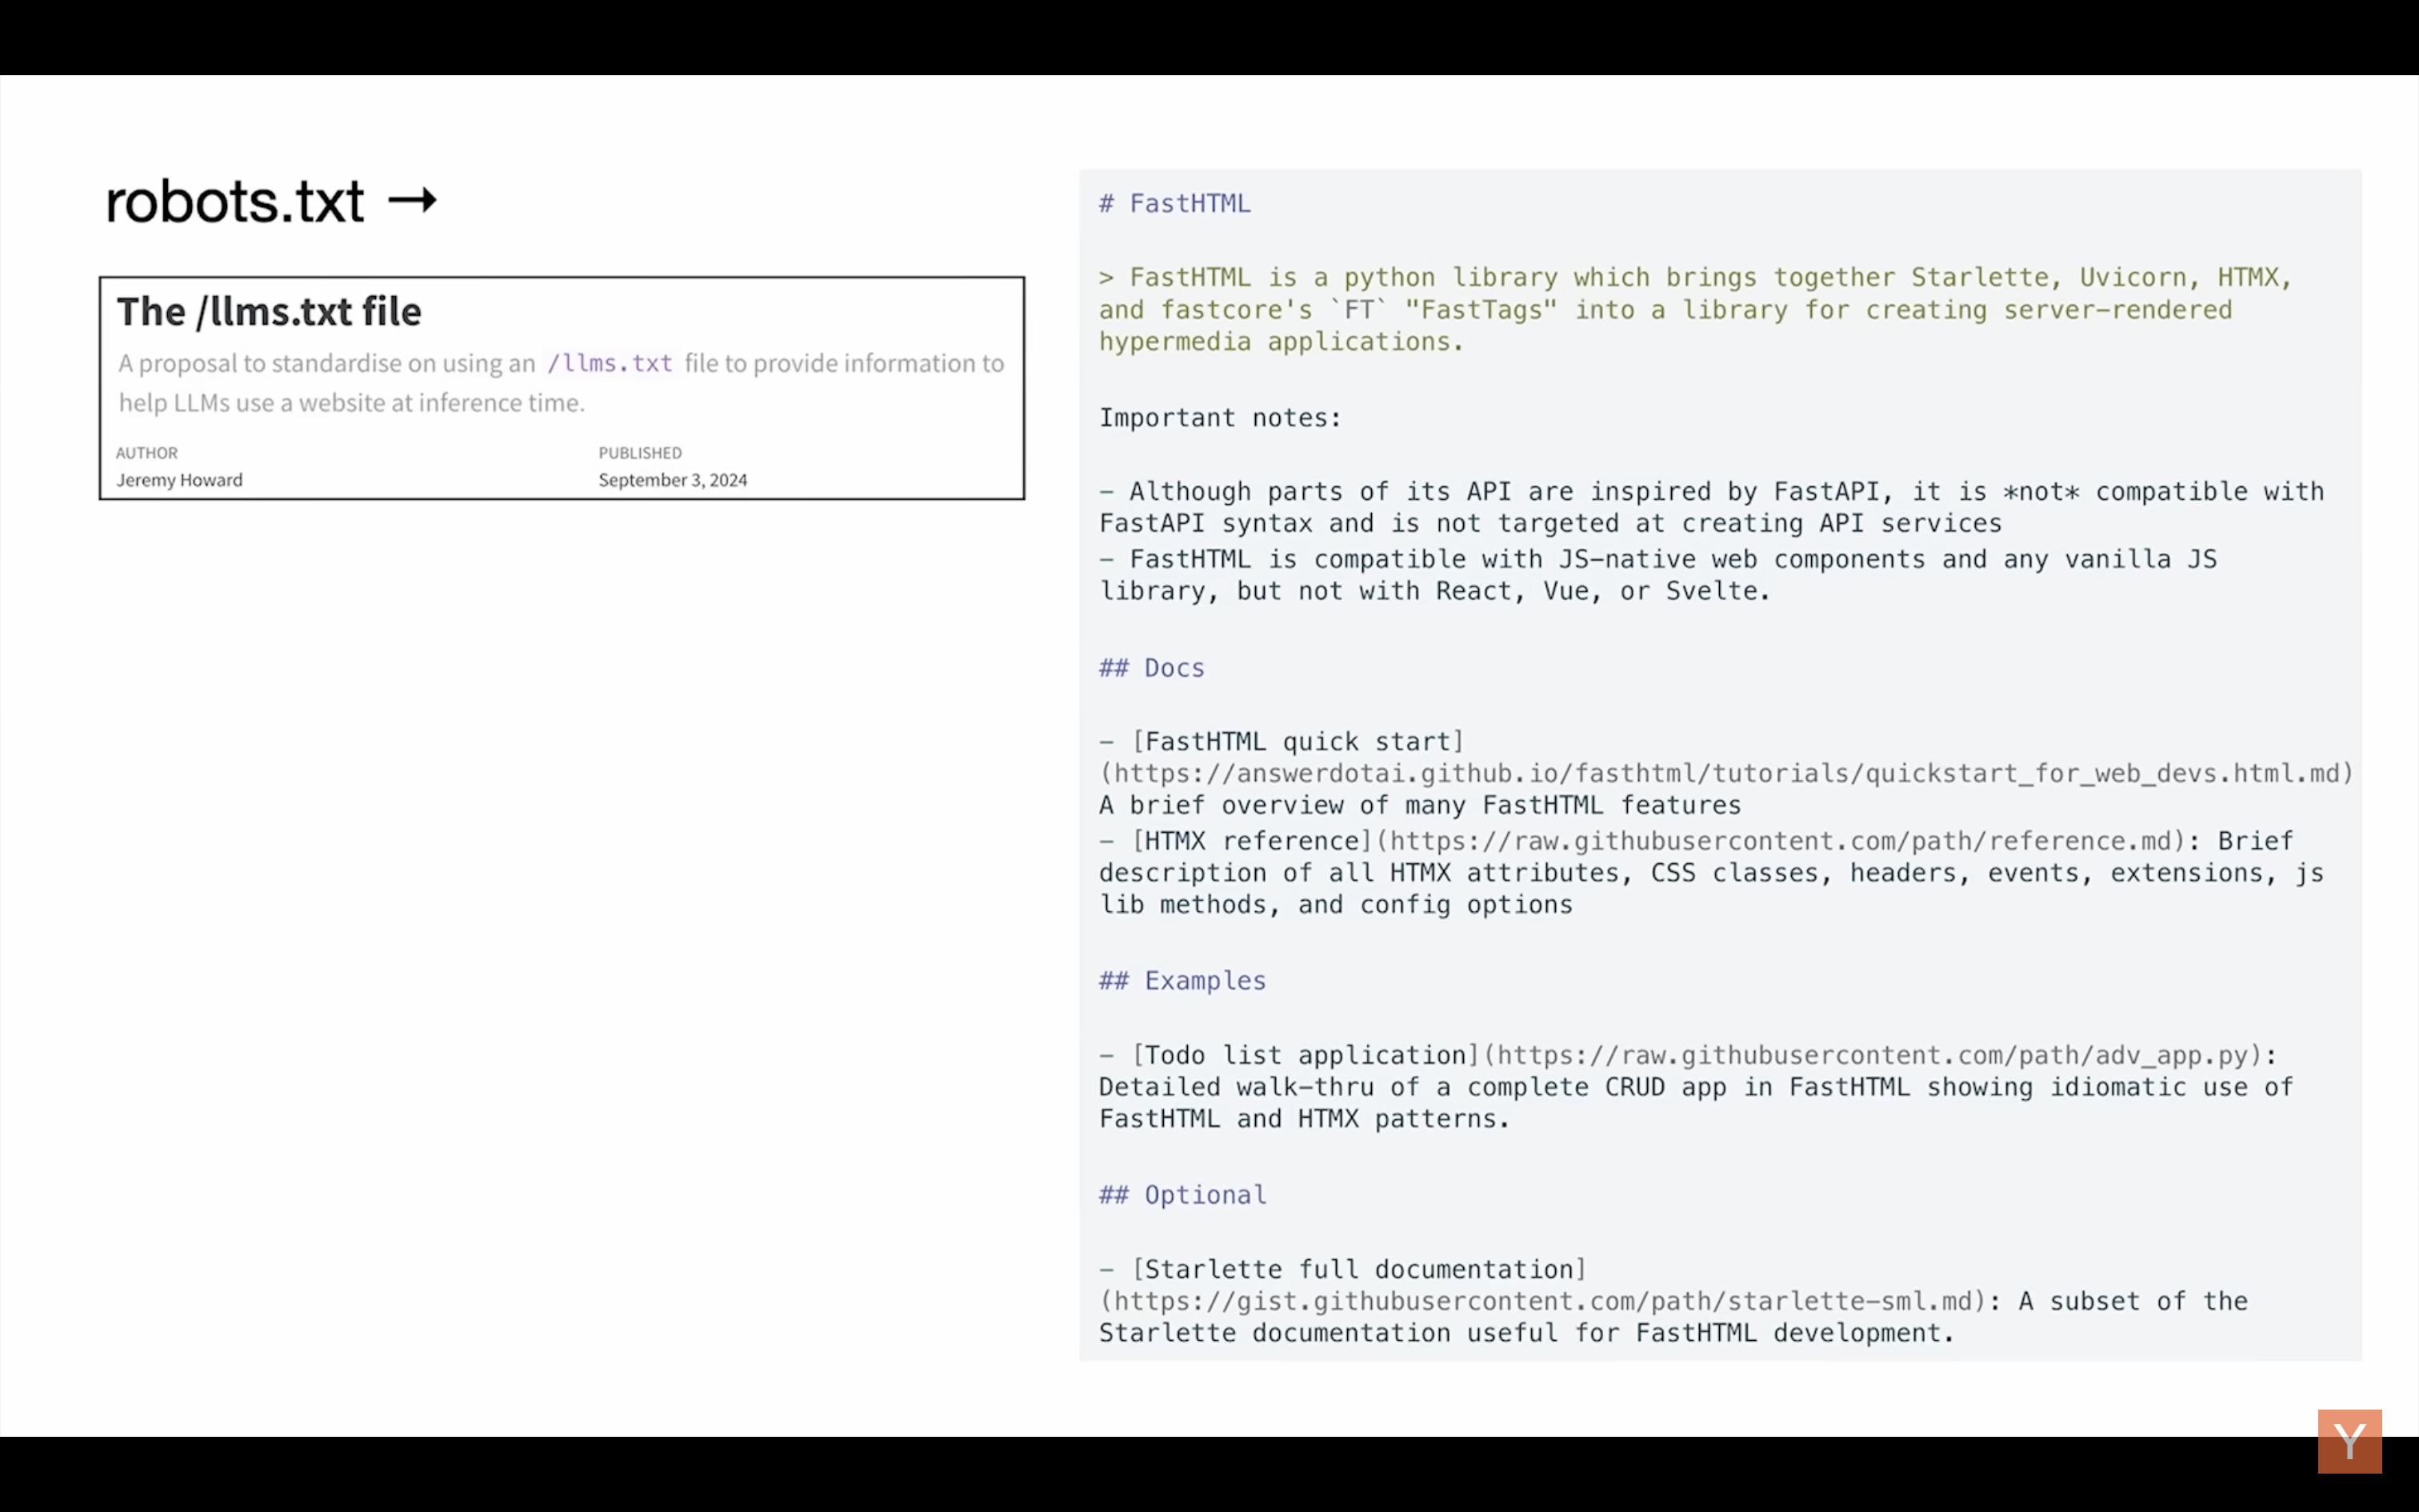Click the date 'September 3, 2024'
This screenshot has height=1512, width=2419.
point(673,480)
